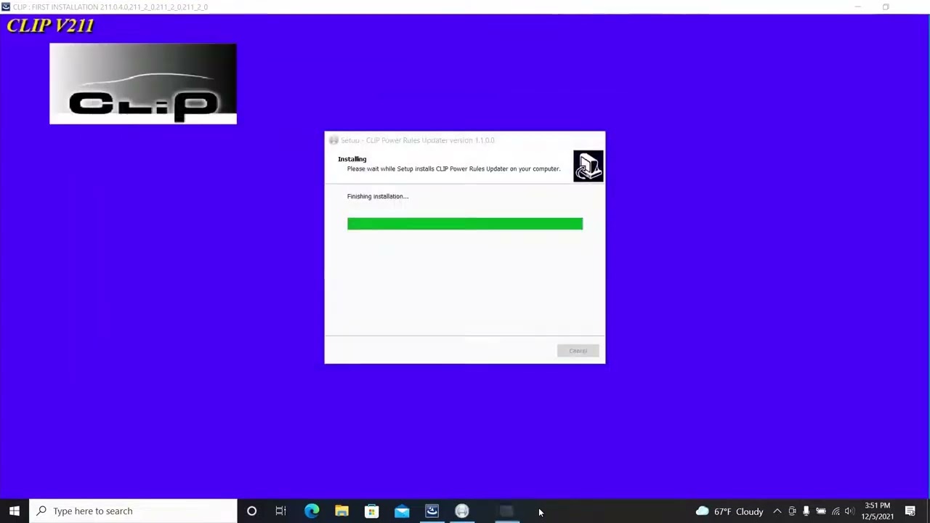Open the battery status tray icon

pos(821,511)
